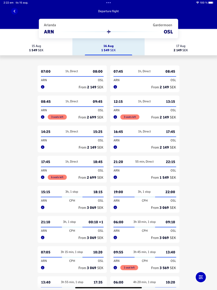Tap the '3 seats left' badge on 08:45 flight
The width and height of the screenshot is (217, 290).
[57, 117]
